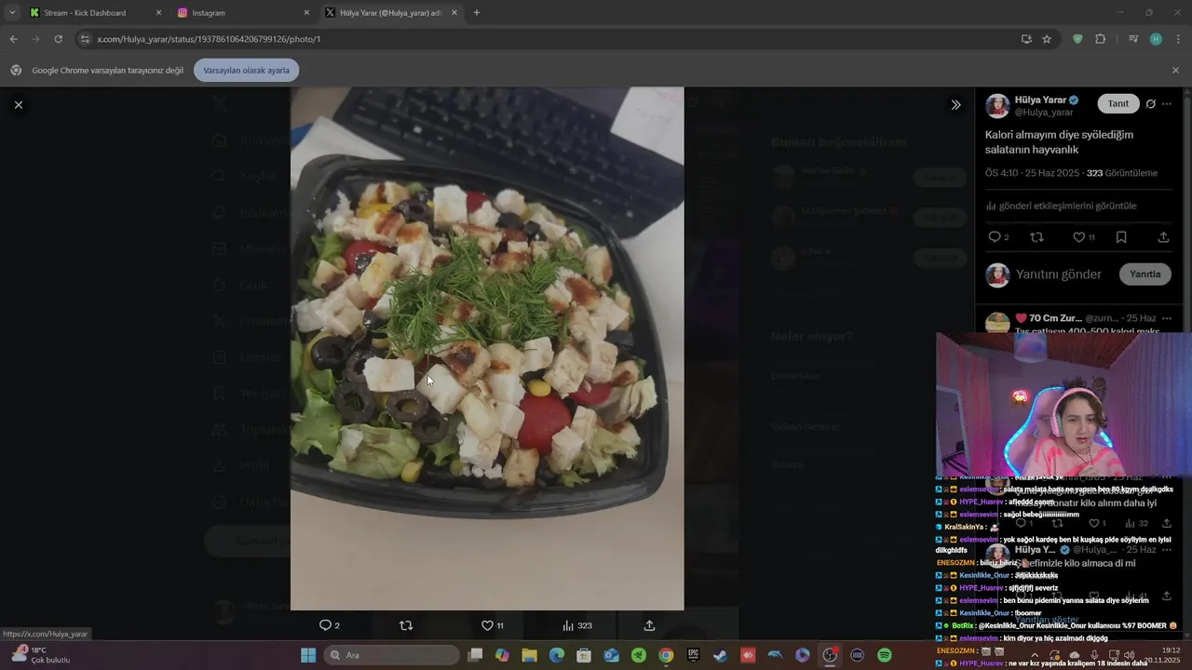
Task: Open Hülya Yarar's profile avatar in side panel
Action: (997, 105)
